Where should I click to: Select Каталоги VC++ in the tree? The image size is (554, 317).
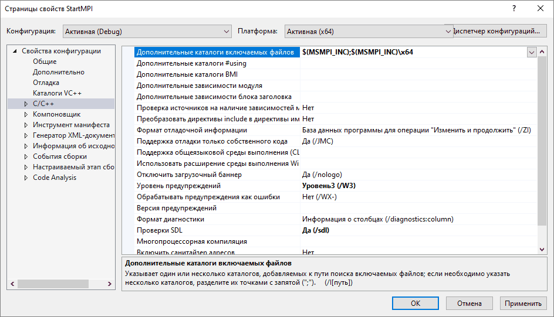coord(57,93)
